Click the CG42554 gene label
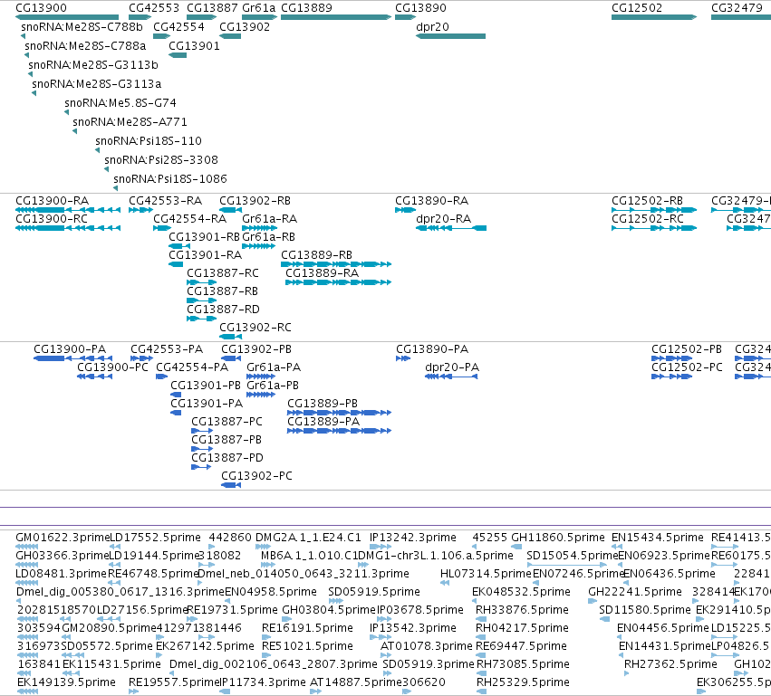Image resolution: width=771 pixels, height=696 pixels. (178, 27)
